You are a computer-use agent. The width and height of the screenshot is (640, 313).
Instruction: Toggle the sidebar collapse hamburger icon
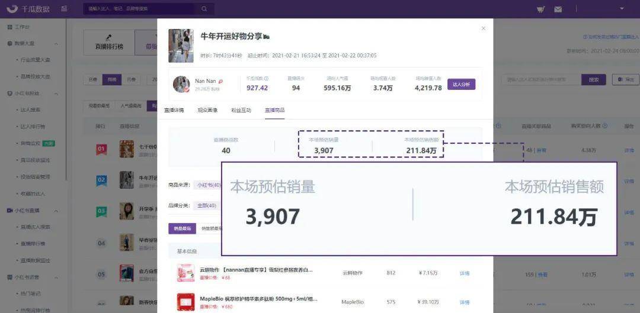click(64, 8)
